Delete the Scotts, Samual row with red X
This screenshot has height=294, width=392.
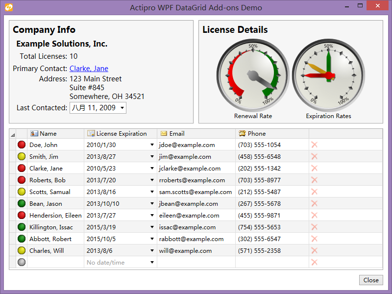pos(314,192)
